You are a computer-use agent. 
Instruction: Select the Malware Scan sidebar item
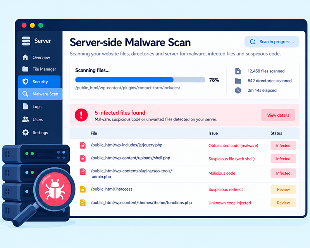pyautogui.click(x=40, y=94)
